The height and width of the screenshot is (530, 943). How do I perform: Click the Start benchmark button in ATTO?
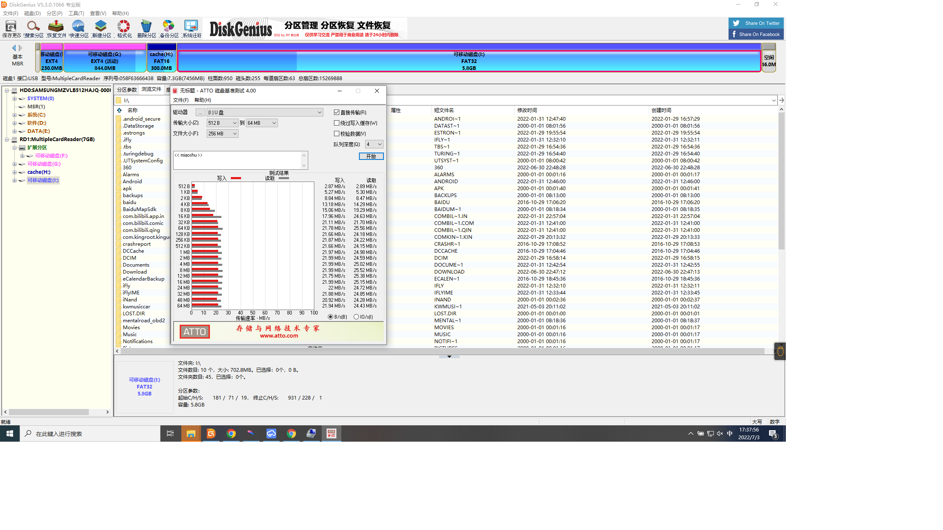[371, 157]
